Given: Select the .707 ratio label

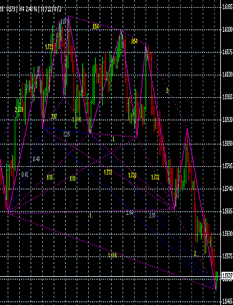Looking at the screenshot, I should [54, 116].
